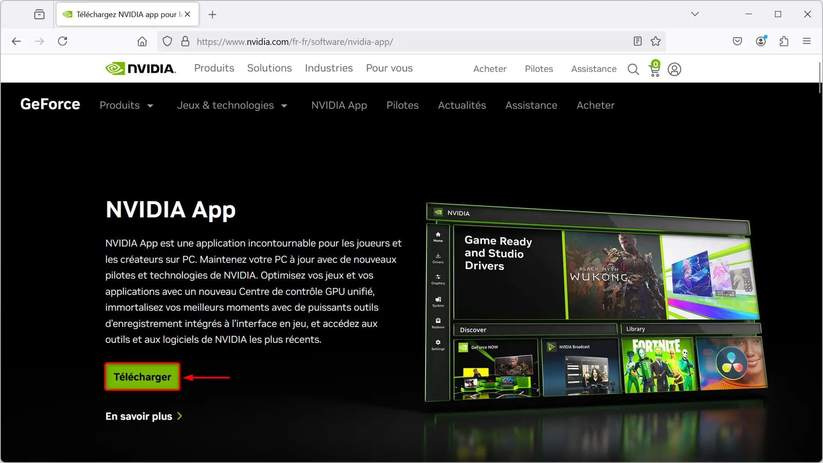Open Pilotes in the GeForce nav
Image resolution: width=823 pixels, height=463 pixels.
tap(402, 105)
